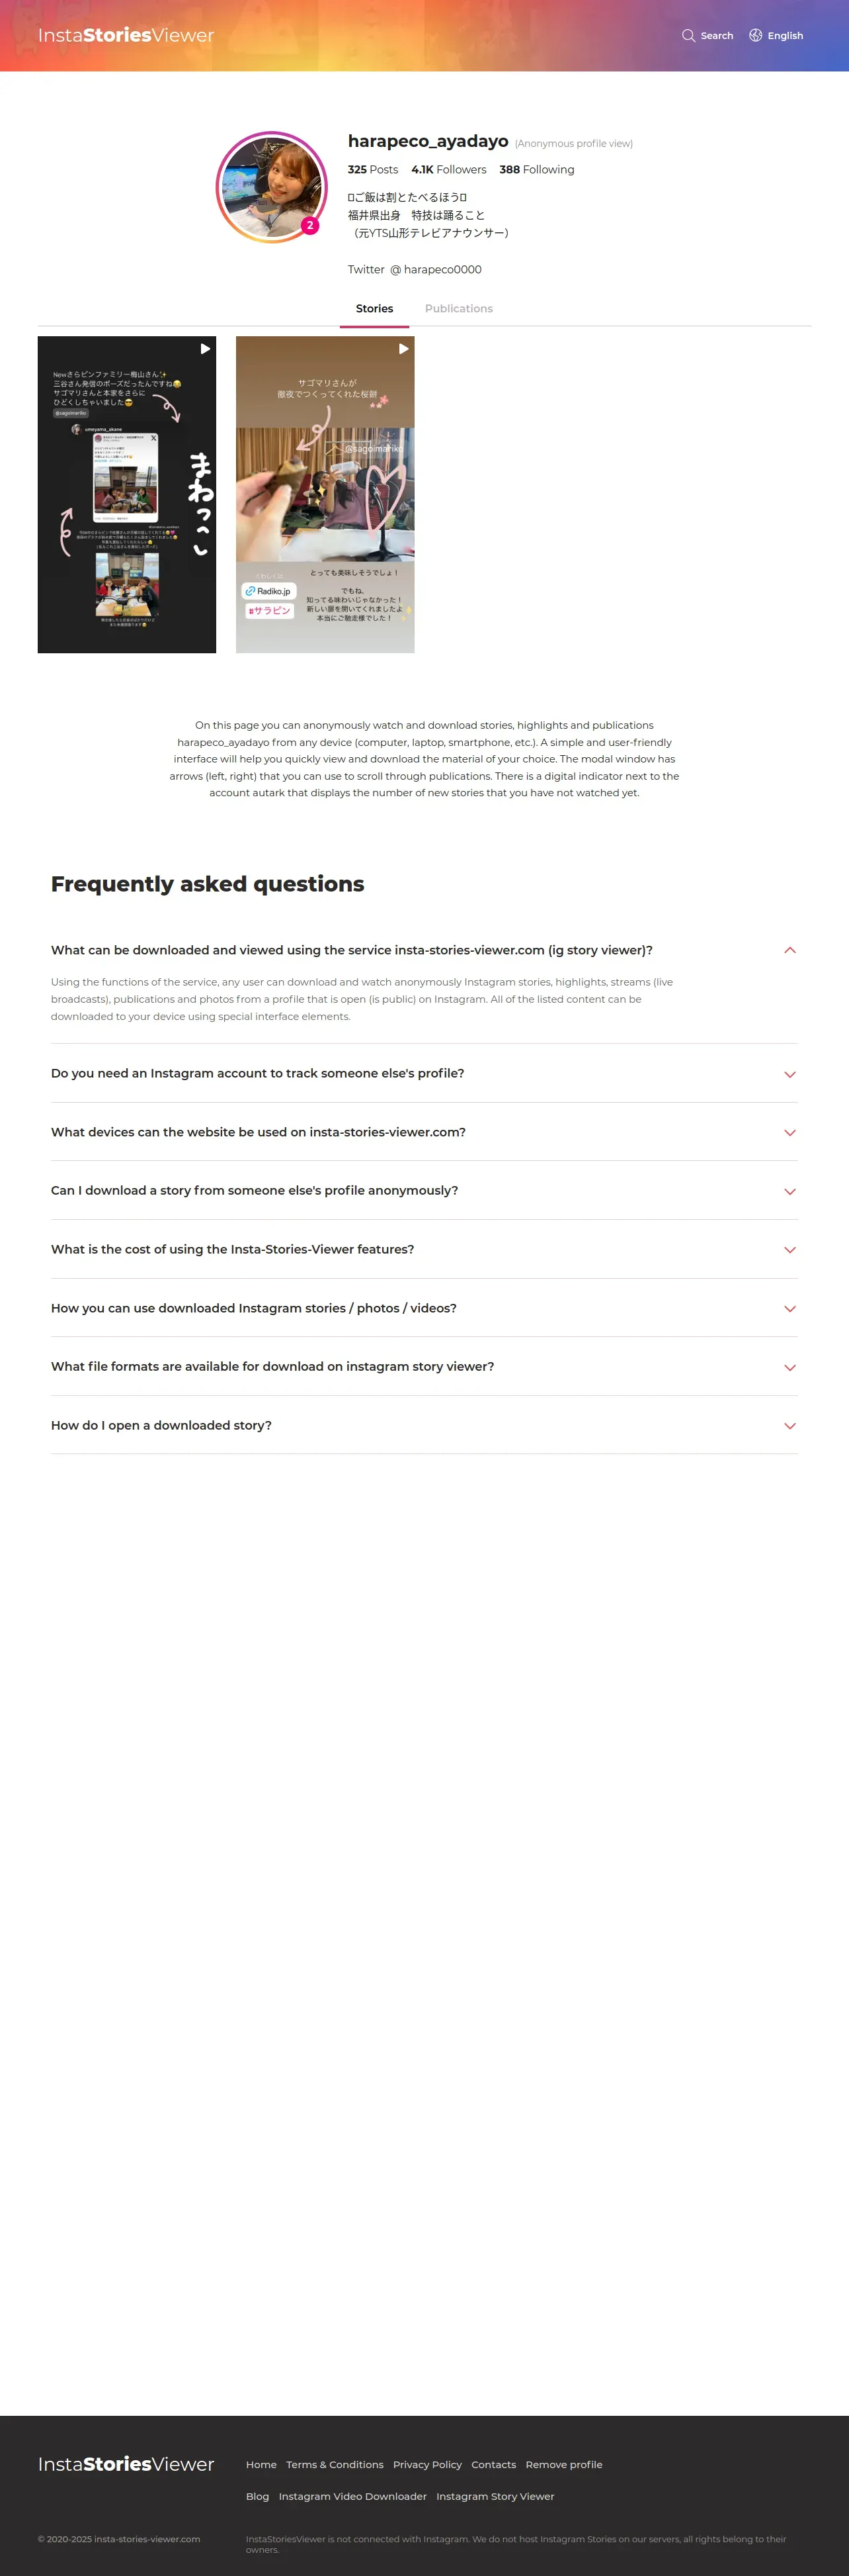Click the Remove profile link
Viewport: 849px width, 2576px height.
tap(563, 2464)
